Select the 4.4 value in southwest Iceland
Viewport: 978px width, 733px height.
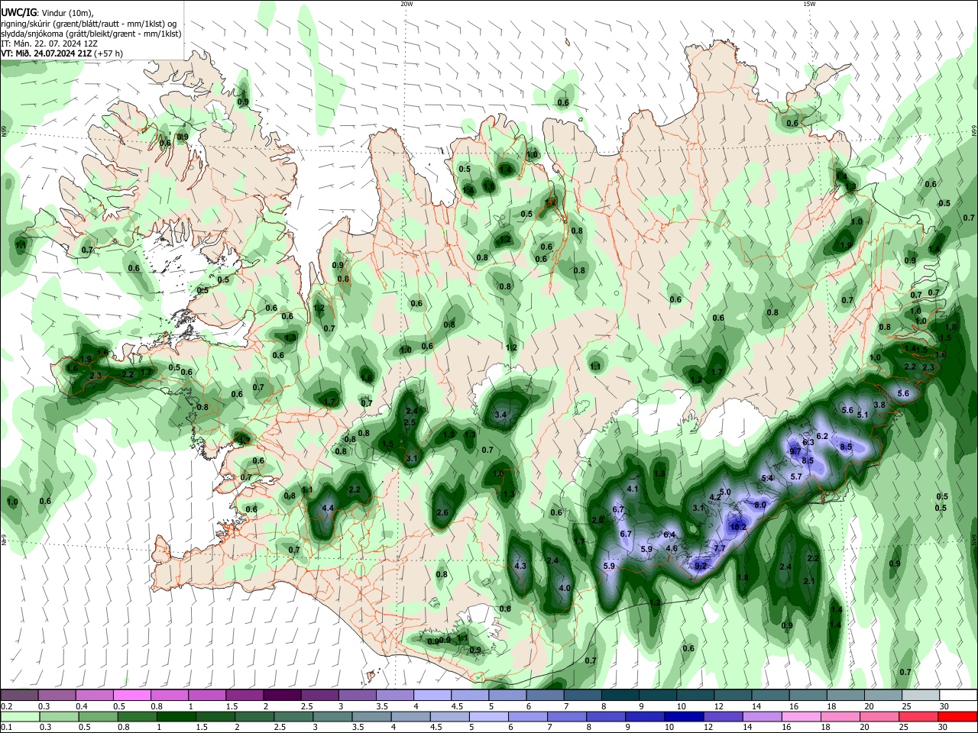pos(329,508)
